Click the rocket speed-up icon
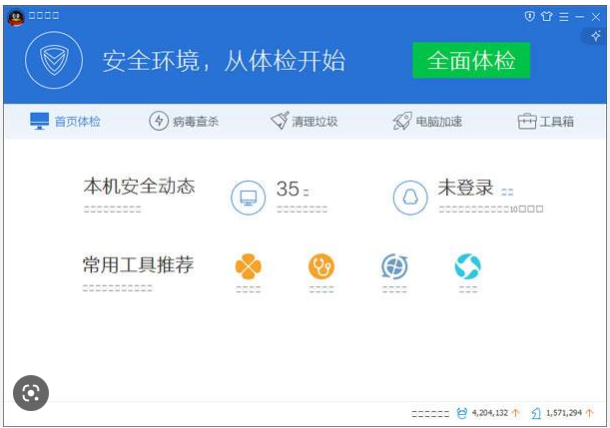This screenshot has height=428, width=610. tap(402, 121)
